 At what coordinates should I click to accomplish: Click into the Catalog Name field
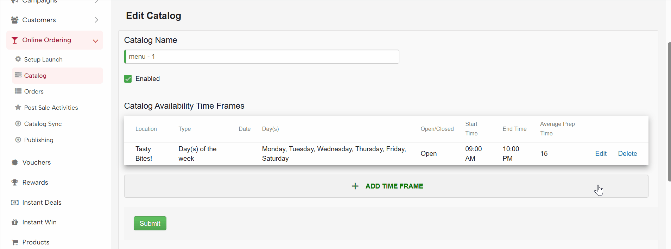[x=262, y=57]
